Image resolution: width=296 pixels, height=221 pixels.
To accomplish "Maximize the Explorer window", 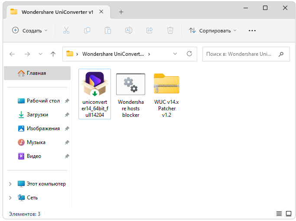I will pos(265,8).
